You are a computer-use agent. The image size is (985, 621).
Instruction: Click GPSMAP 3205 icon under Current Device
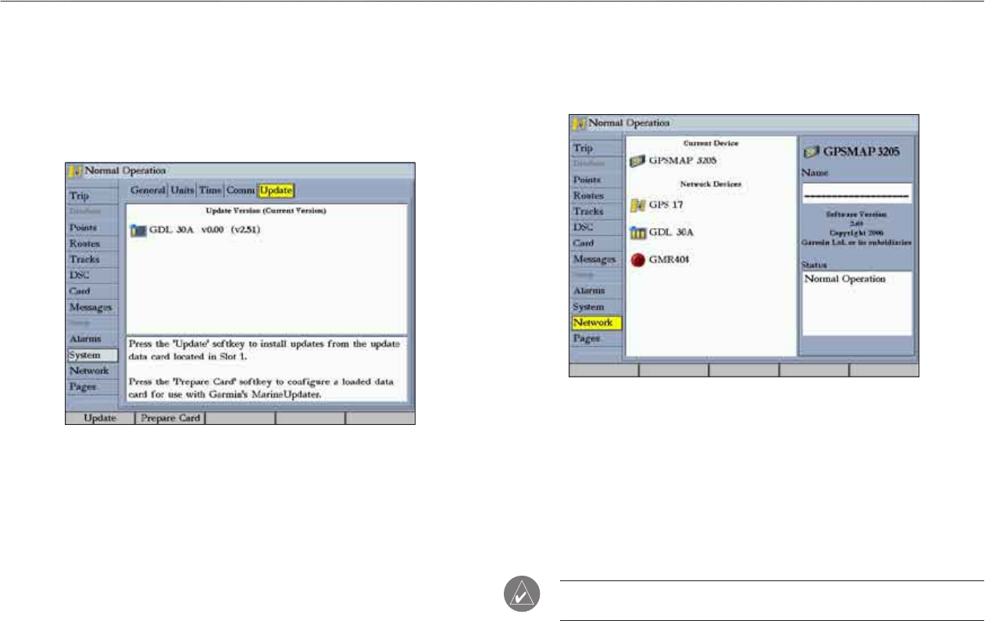(x=637, y=161)
